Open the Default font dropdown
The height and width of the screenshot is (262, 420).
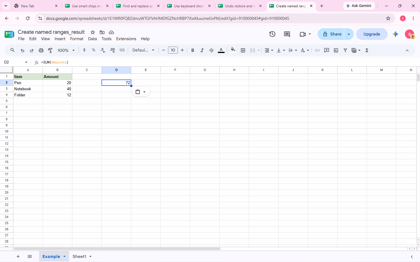tap(143, 50)
